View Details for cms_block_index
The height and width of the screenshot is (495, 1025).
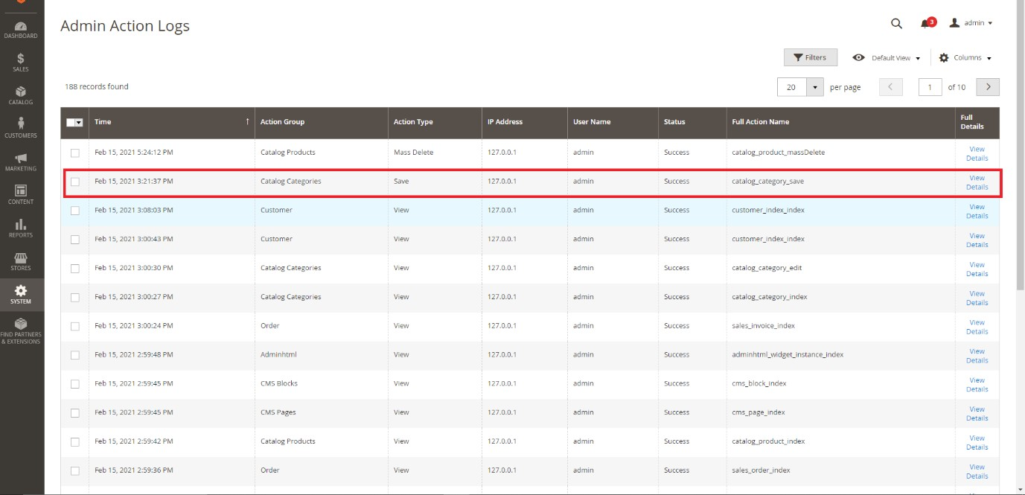(x=977, y=385)
